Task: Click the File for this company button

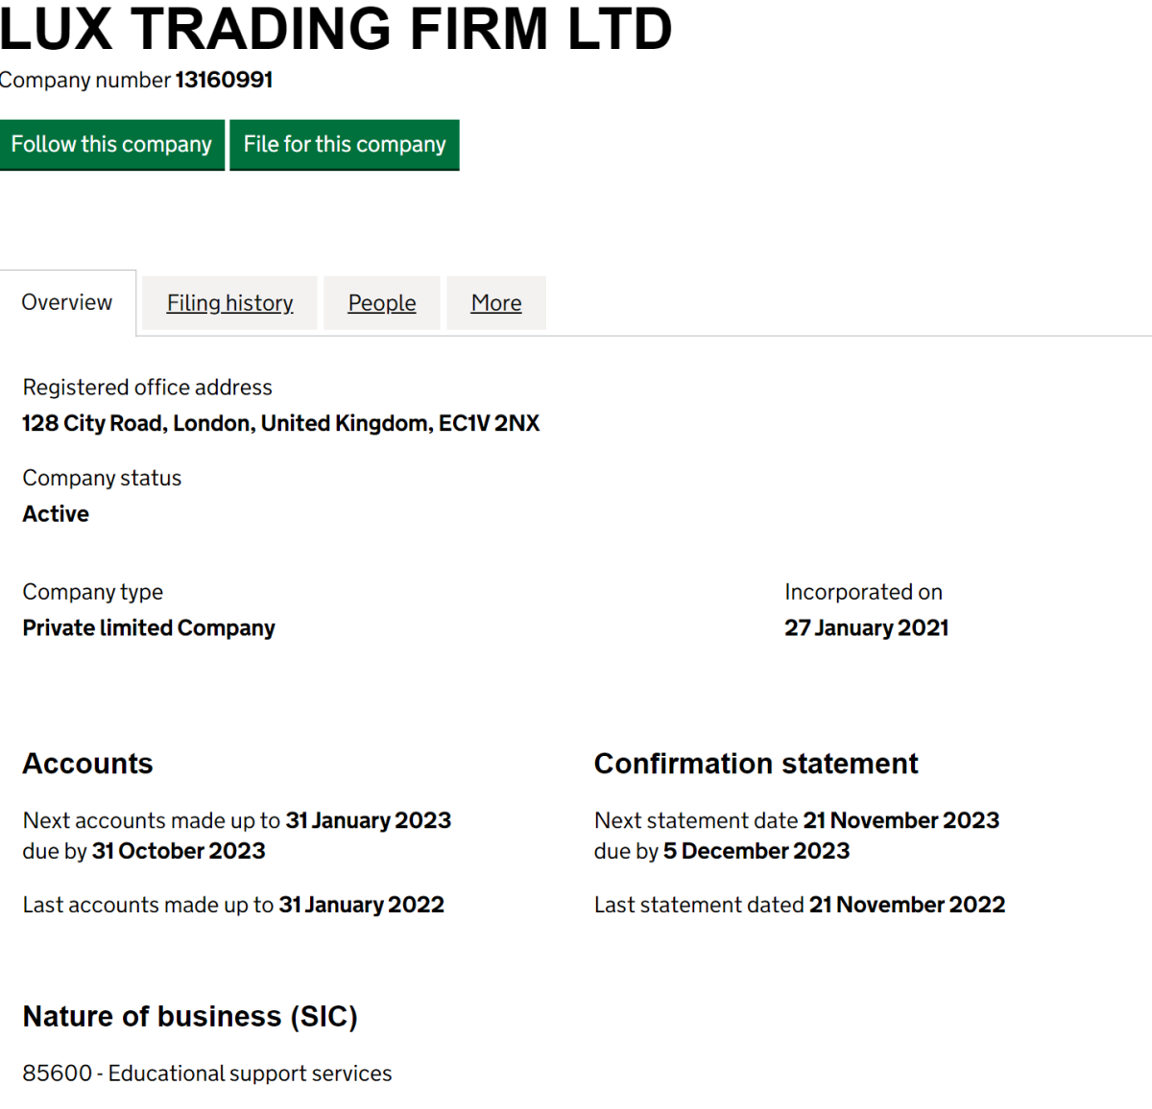Action: point(344,144)
